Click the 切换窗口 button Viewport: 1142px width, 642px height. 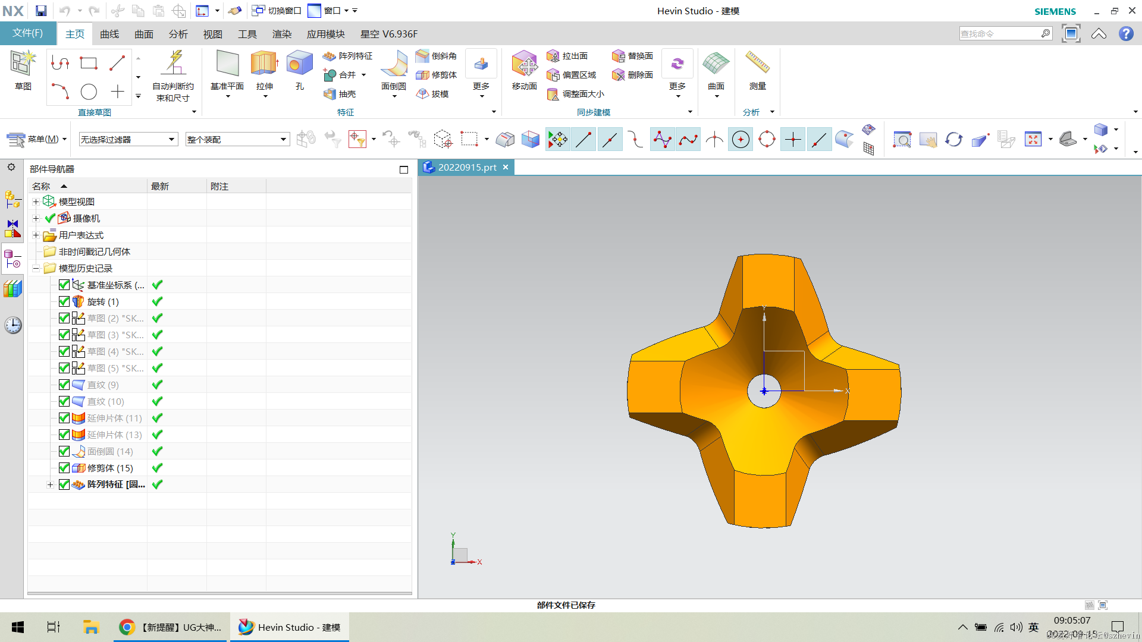point(277,11)
